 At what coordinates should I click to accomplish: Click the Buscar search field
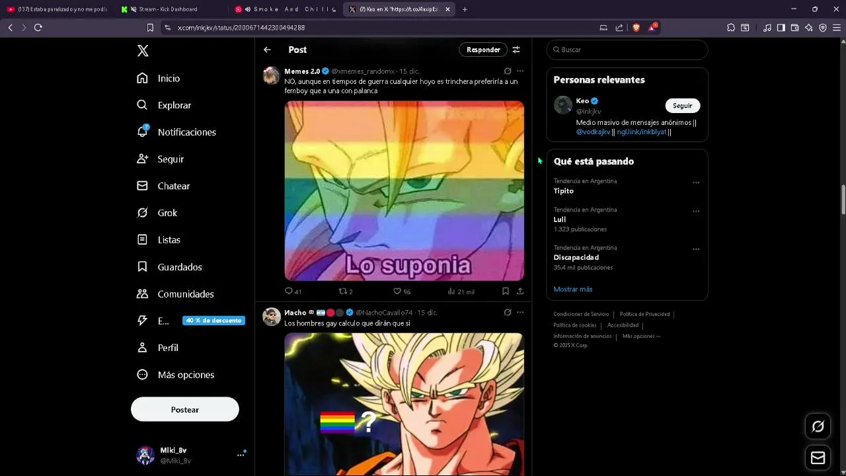point(627,50)
